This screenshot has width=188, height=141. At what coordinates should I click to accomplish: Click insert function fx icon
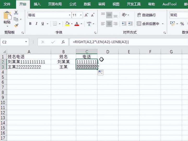click(x=63, y=42)
